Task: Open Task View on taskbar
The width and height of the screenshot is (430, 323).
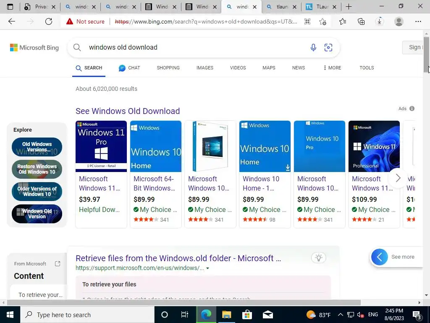Action: click(x=185, y=315)
